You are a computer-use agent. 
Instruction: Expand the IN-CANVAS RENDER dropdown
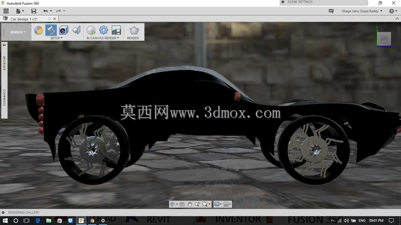[103, 38]
